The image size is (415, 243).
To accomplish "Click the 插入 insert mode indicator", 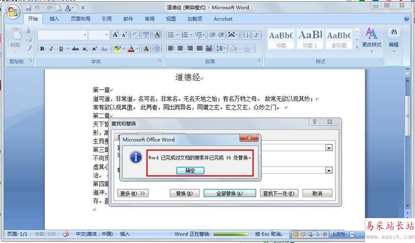I will 124,234.
